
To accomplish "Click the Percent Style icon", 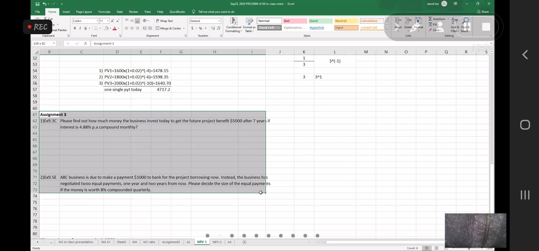I will (200, 28).
